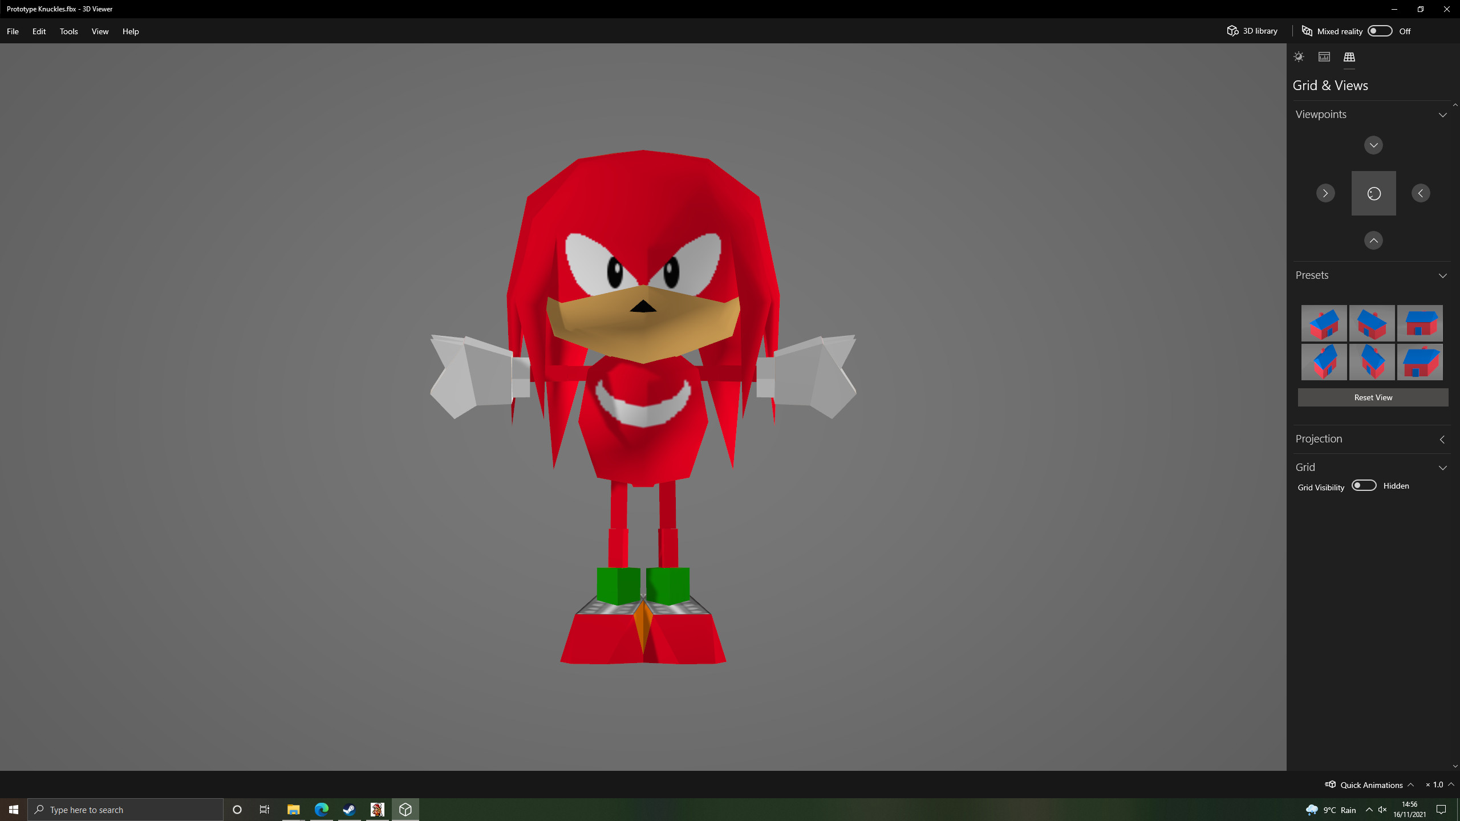The image size is (1460, 821).
Task: Adjust animation speed via the ×1.0 control
Action: coord(1435,784)
